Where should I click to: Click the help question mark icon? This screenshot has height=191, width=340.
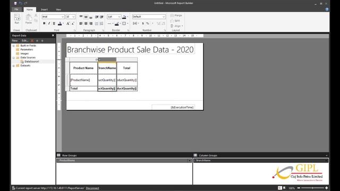pyautogui.click(x=327, y=10)
